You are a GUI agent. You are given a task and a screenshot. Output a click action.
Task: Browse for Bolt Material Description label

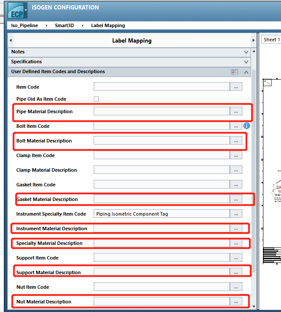[236, 140]
